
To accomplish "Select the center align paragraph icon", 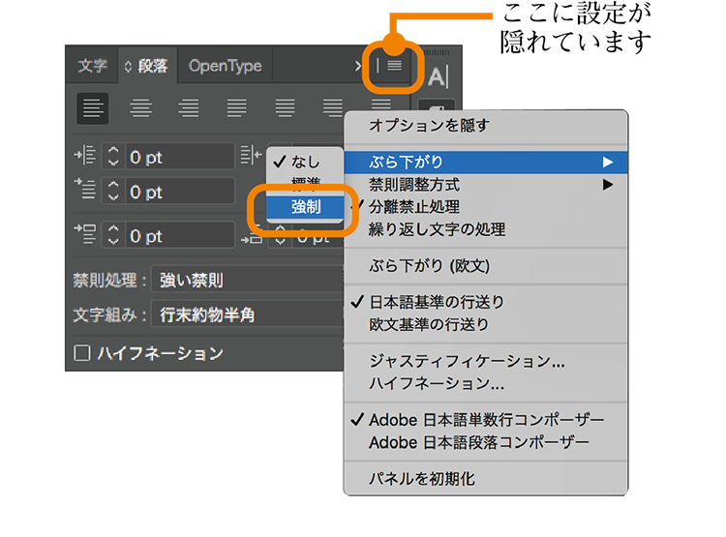I will (140, 108).
